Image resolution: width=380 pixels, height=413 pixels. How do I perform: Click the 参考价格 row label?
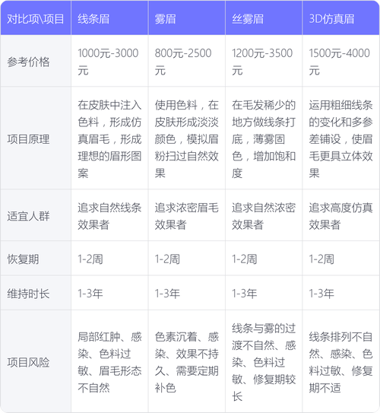click(36, 61)
